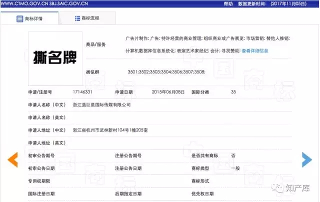Click the list icon beside 商标流程

pyautogui.click(x=77, y=18)
